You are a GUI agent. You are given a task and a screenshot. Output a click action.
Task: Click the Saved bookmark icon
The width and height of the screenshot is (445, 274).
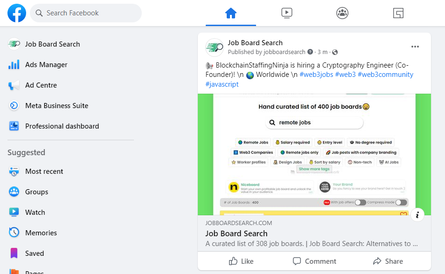point(14,253)
